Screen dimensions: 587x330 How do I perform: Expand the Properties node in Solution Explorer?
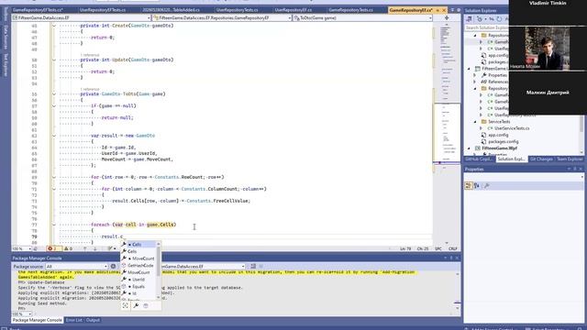coord(475,75)
